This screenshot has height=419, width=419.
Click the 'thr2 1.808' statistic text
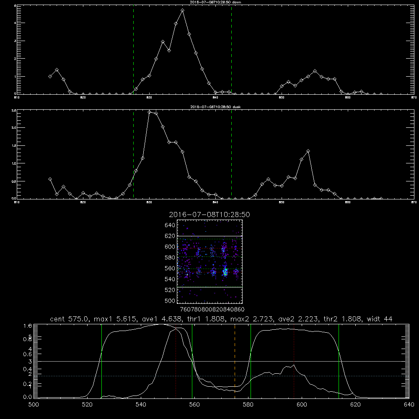[343, 319]
